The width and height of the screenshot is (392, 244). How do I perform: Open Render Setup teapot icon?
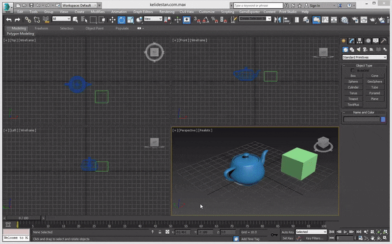(355, 20)
